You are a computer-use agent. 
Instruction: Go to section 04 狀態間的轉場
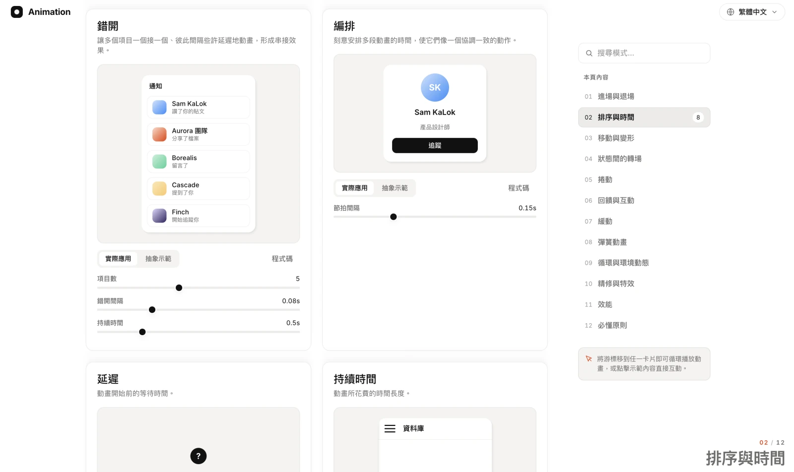644,159
